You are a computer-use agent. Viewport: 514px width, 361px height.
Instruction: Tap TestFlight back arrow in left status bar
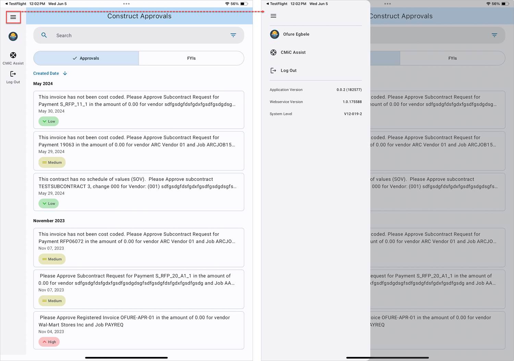(6, 4)
